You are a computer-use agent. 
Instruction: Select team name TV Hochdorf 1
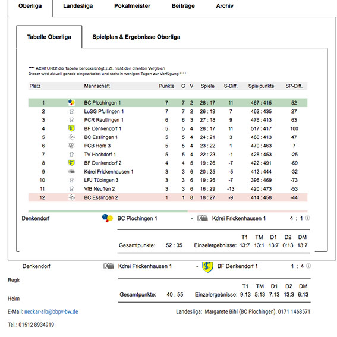[x=100, y=155]
